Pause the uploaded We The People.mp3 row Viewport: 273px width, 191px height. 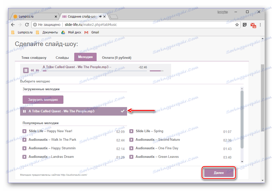[24, 111]
